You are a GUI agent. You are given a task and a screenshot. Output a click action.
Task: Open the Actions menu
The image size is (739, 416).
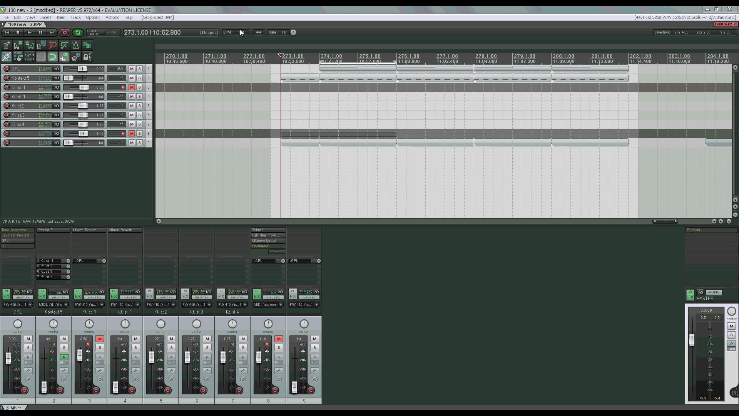click(112, 17)
